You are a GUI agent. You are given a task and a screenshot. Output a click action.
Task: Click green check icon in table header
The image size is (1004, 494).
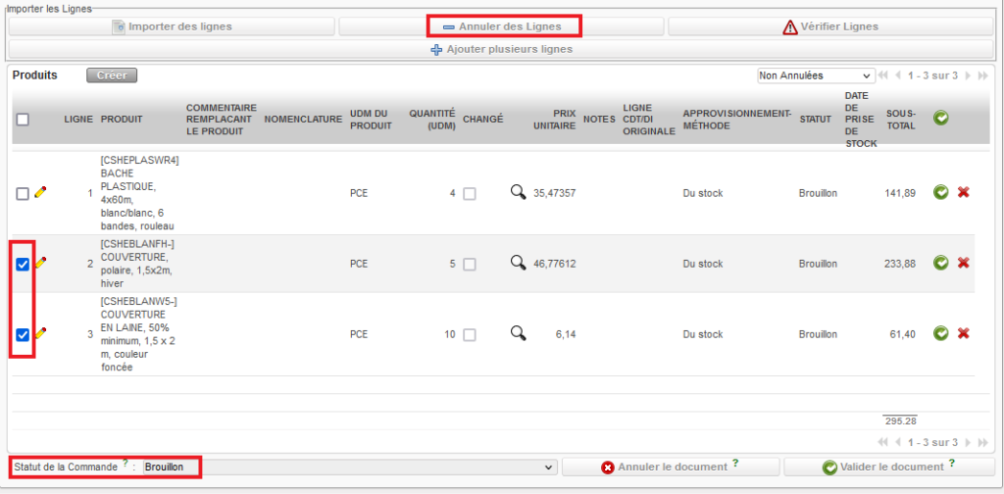point(940,119)
